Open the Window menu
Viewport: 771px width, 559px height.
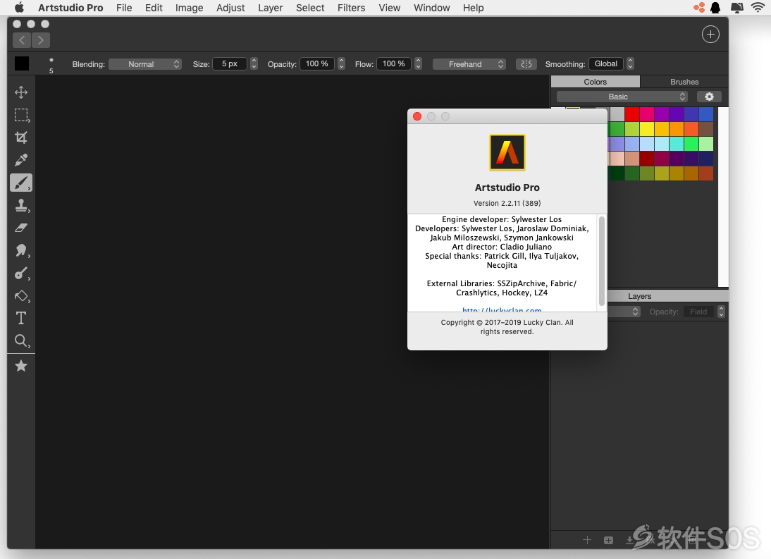[431, 7]
